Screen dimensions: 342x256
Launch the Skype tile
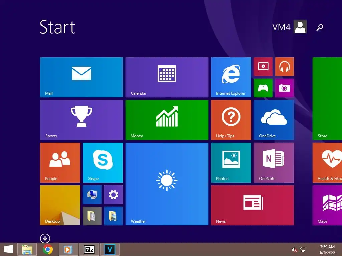pos(103,163)
